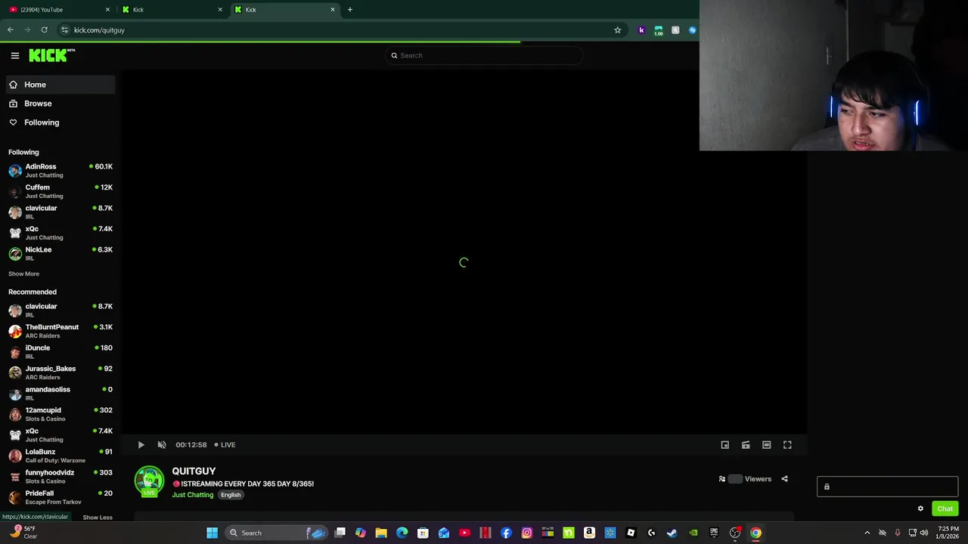Open the Shazam browser extension
The width and height of the screenshot is (968, 544).
pyautogui.click(x=692, y=30)
